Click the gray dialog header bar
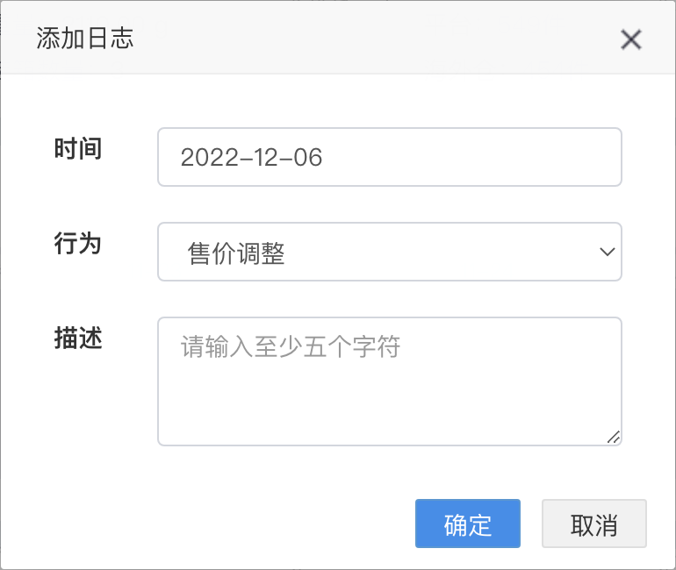 click(x=351, y=39)
